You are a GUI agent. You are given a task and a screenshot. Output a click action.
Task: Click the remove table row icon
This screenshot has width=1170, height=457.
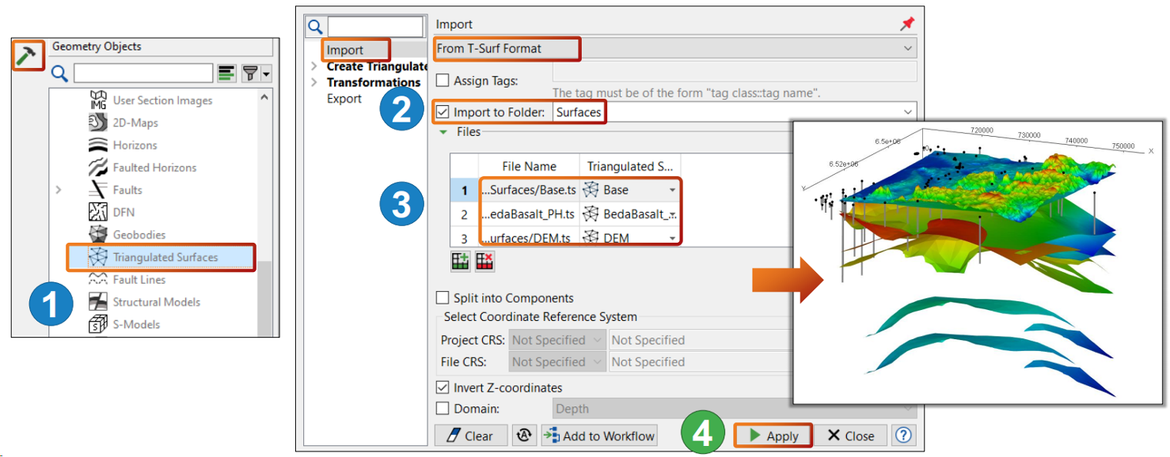[x=484, y=262]
